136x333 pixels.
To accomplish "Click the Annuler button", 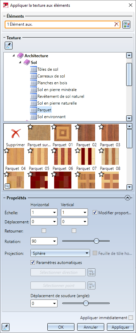I will [x=91, y=327].
